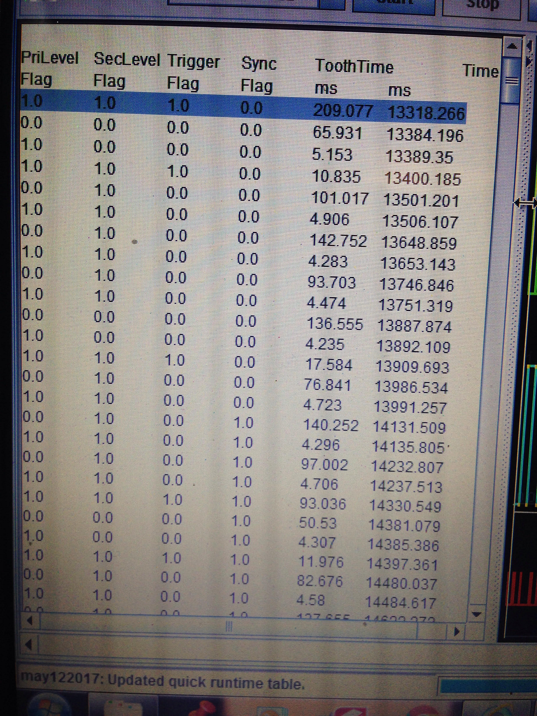Click the ToothTime ms column header

354,77
